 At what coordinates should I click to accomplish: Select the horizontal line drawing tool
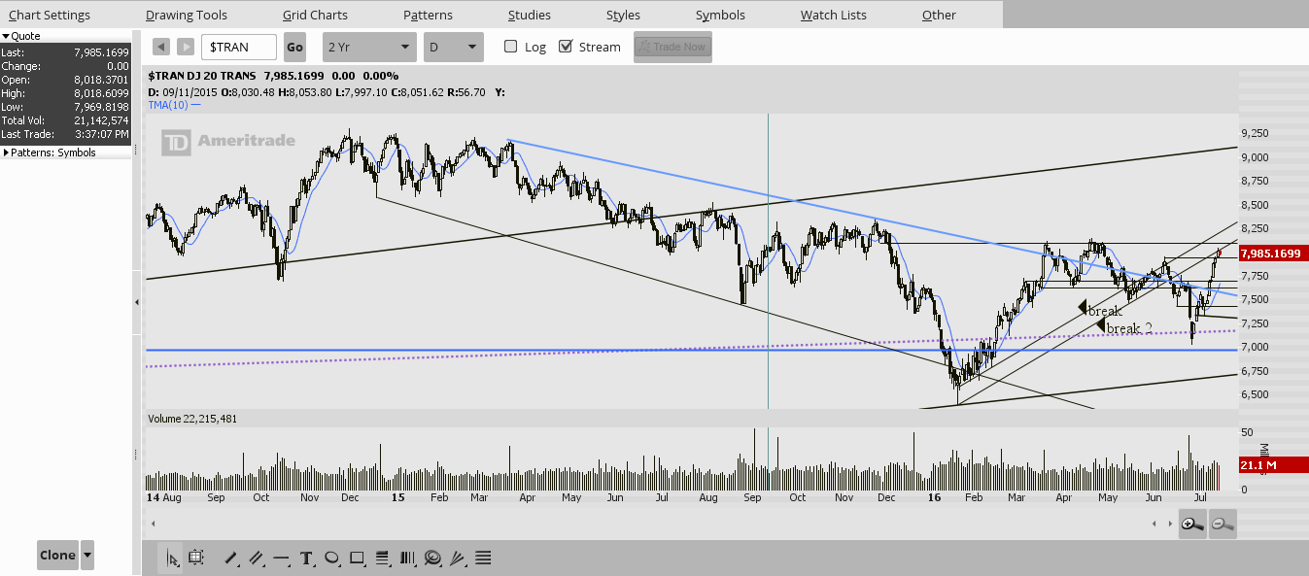point(281,559)
